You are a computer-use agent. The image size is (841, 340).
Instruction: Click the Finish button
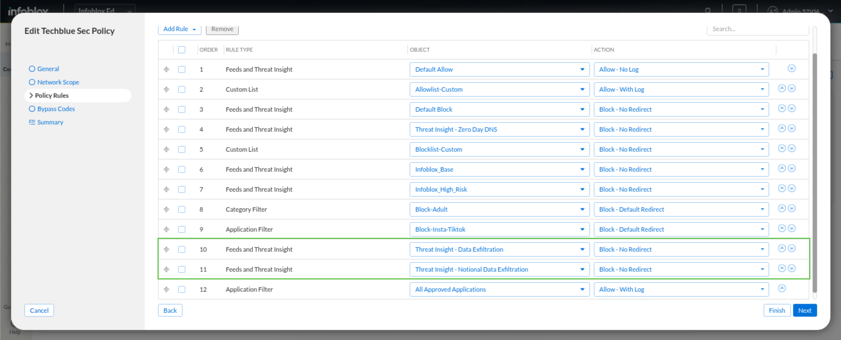776,310
